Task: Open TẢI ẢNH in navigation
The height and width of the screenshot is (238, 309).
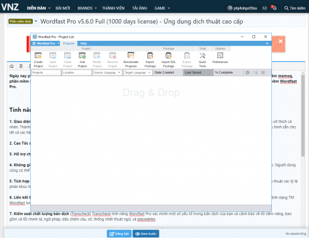Action: click(x=140, y=8)
